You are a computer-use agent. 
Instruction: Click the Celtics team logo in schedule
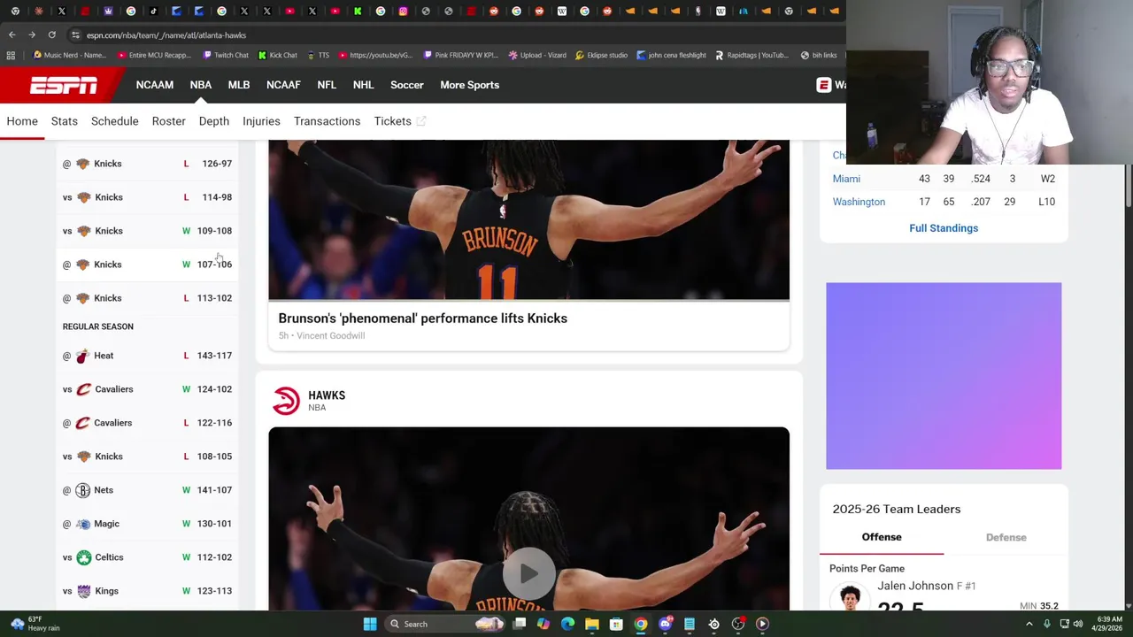coord(83,557)
